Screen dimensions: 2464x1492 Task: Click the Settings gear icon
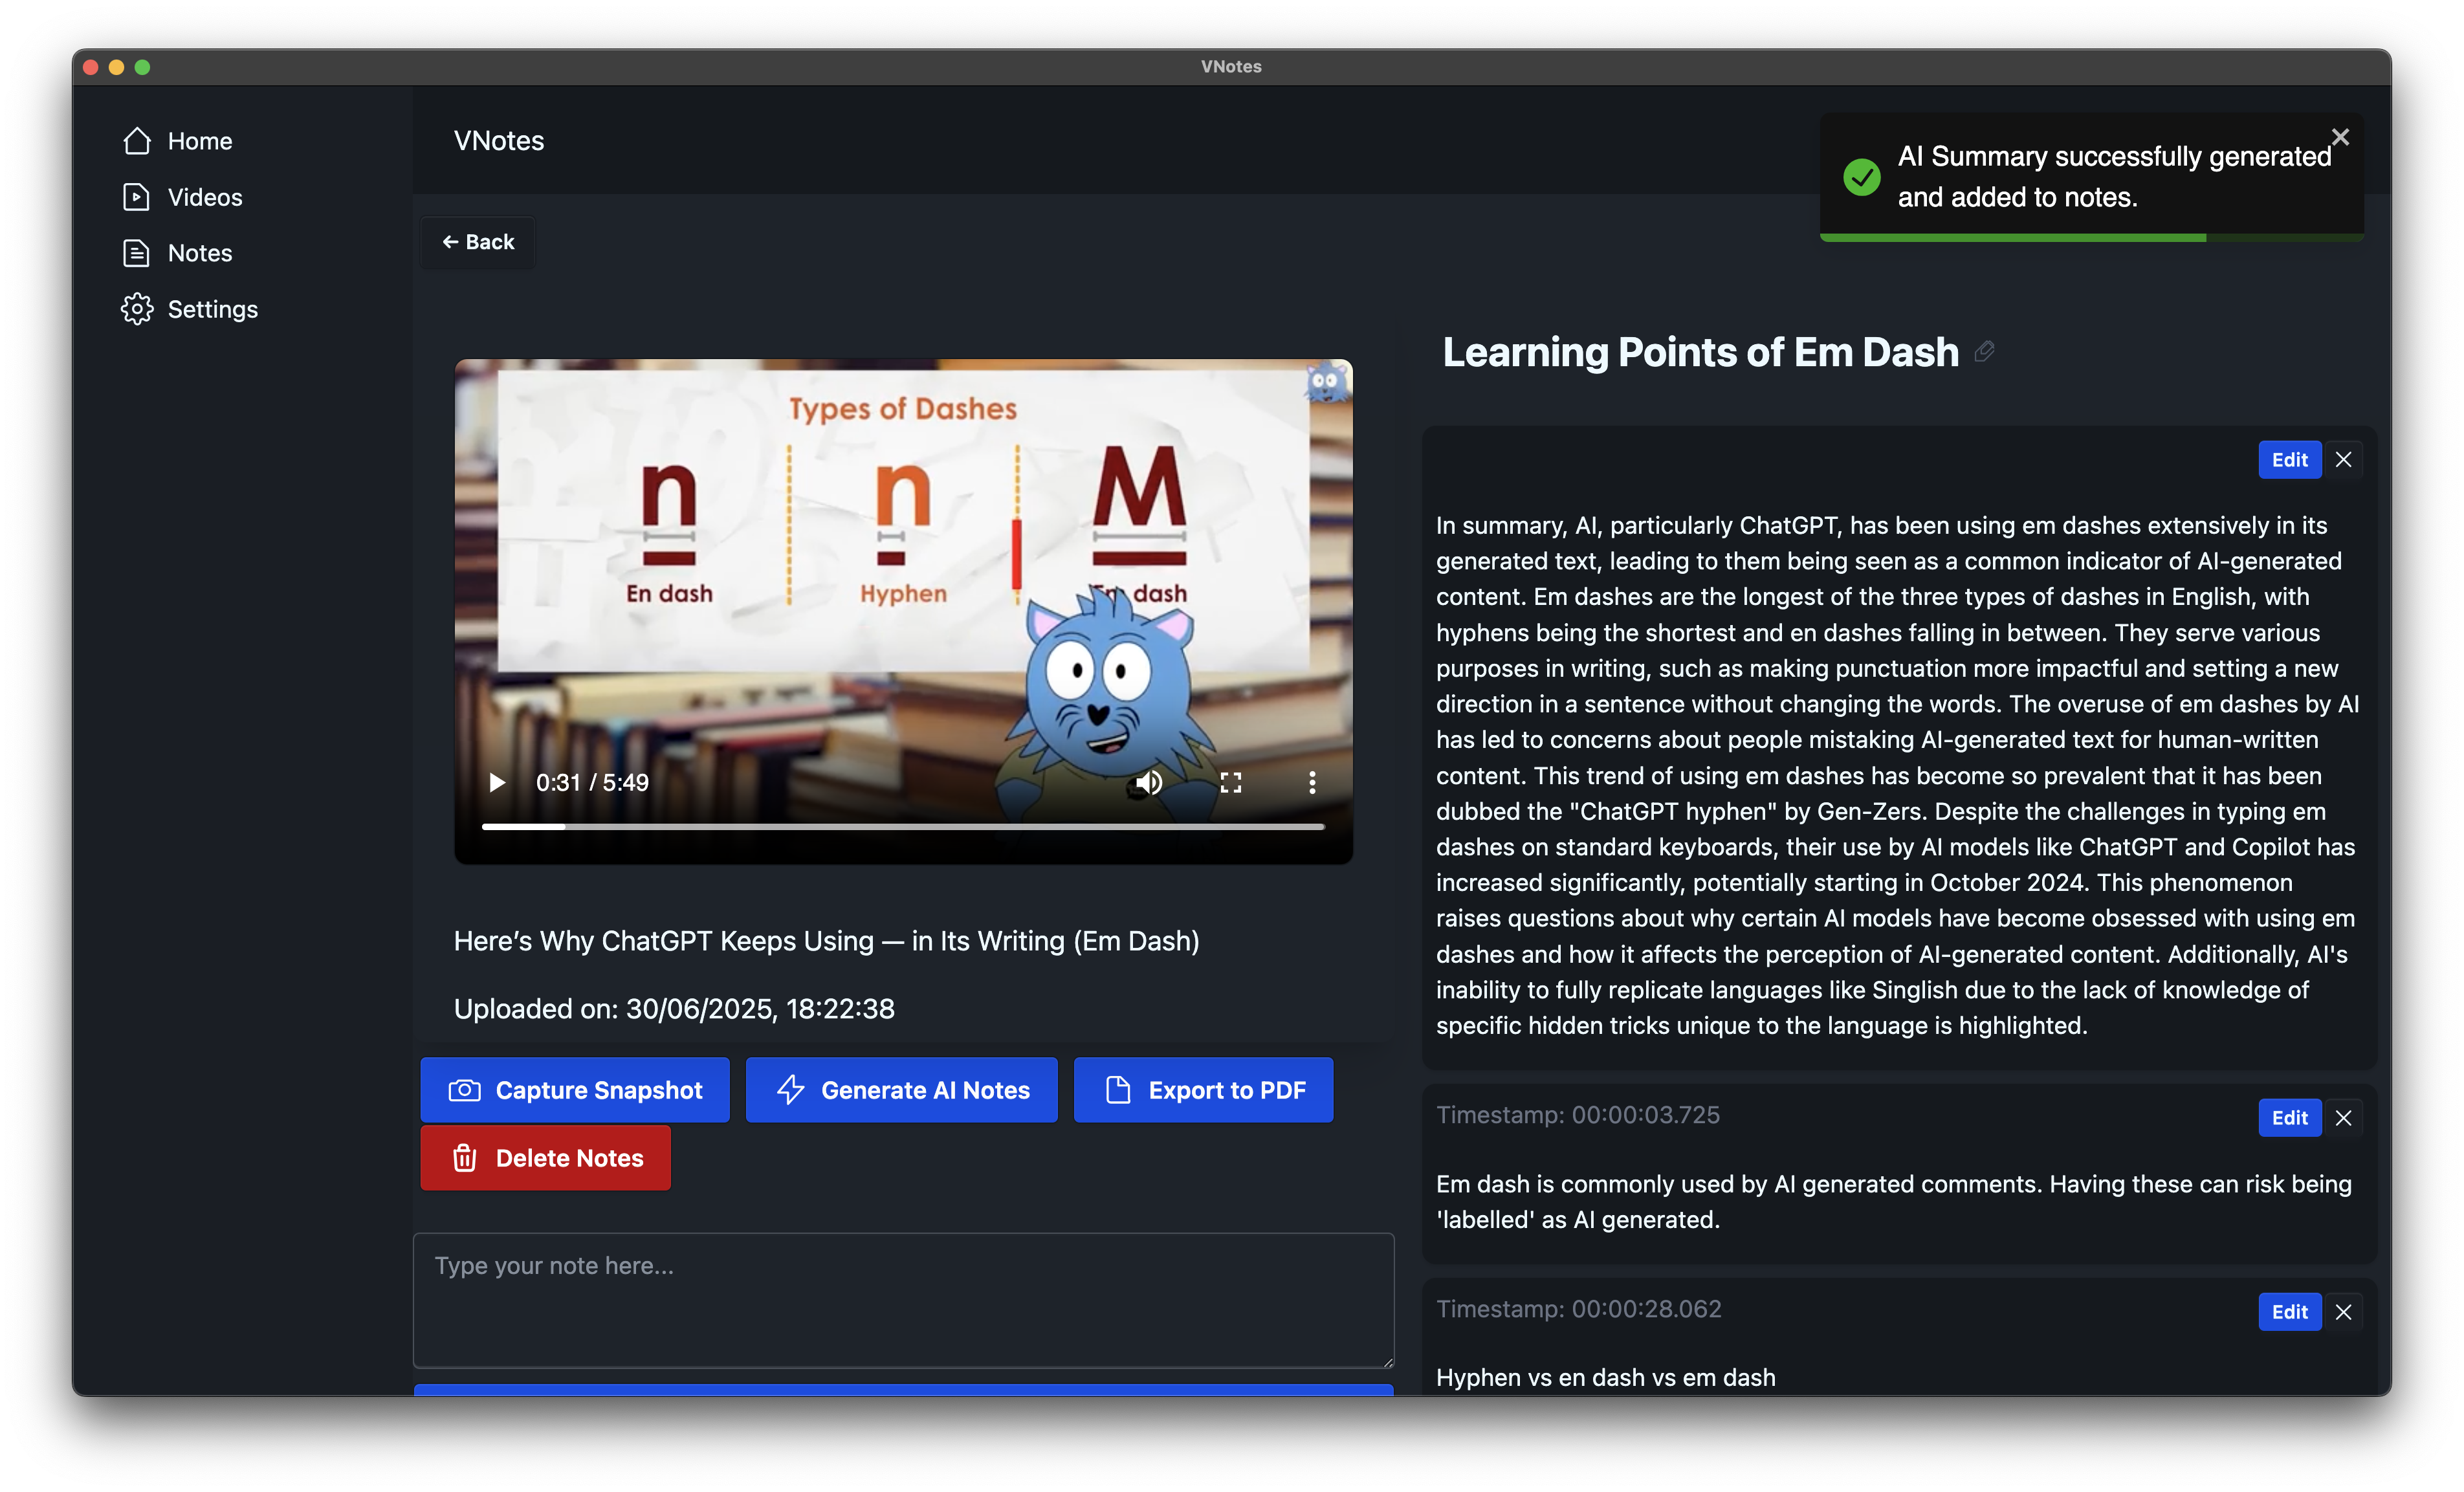(x=137, y=309)
